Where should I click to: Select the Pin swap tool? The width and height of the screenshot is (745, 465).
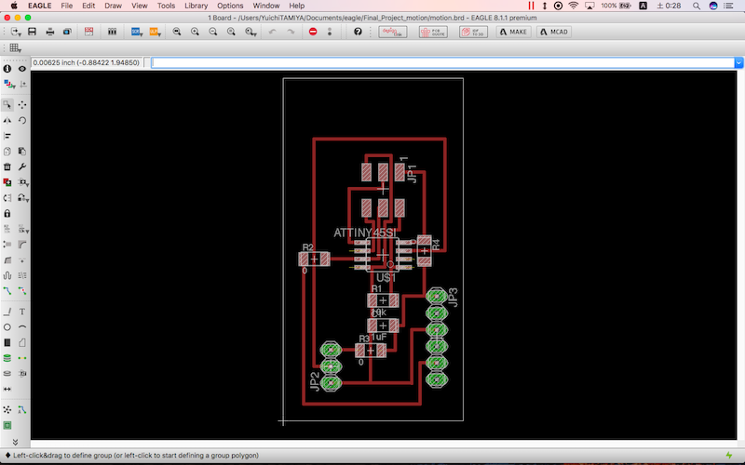(x=7, y=198)
